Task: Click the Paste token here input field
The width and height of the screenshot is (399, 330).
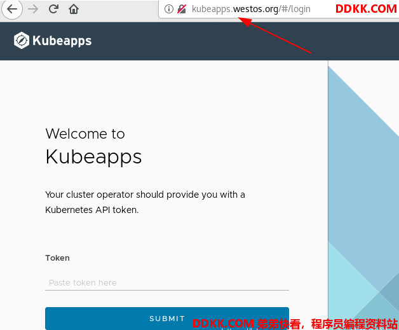Action: click(167, 283)
